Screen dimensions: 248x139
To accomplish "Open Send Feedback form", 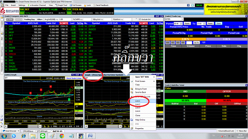I will tap(101, 5).
